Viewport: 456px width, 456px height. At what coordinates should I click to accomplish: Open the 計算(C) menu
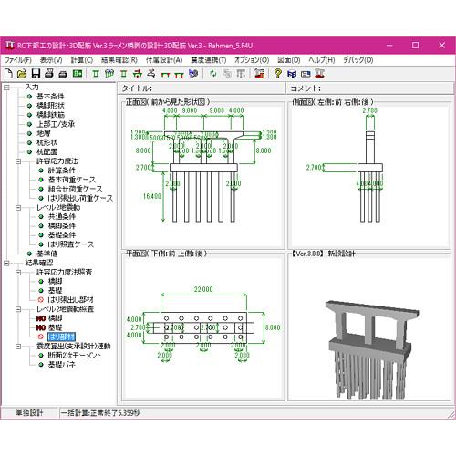82,60
